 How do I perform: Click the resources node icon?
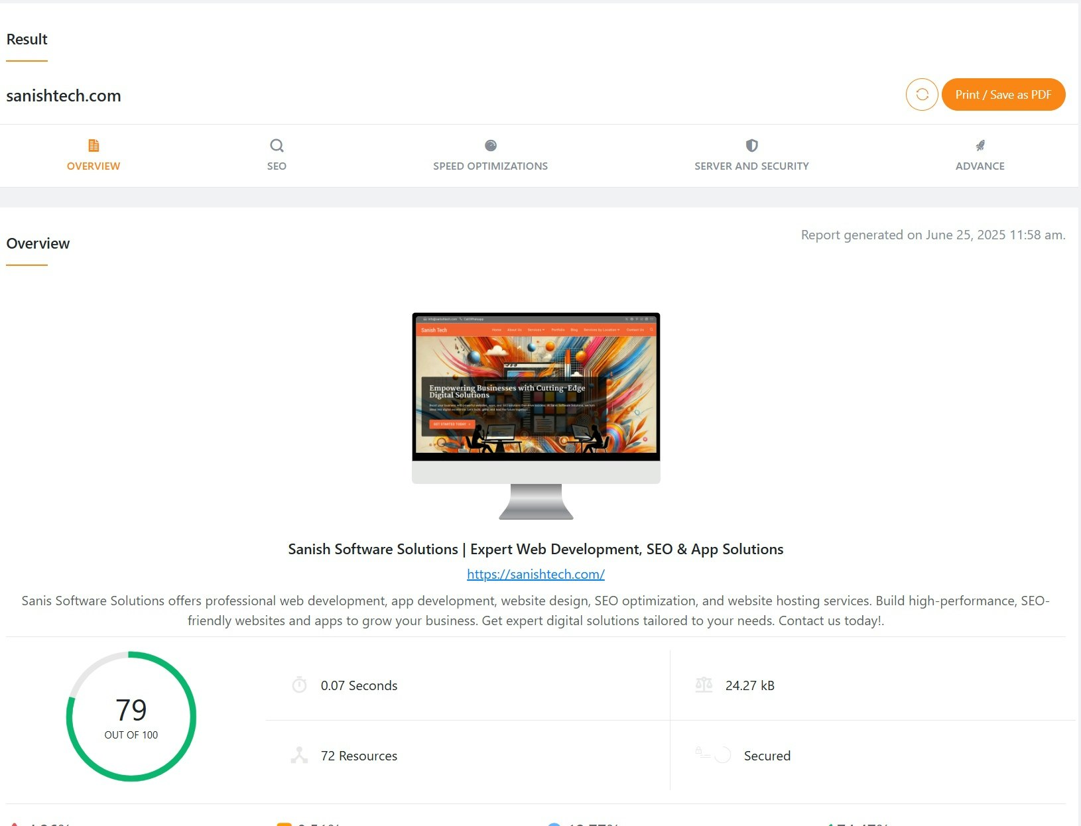pyautogui.click(x=299, y=755)
